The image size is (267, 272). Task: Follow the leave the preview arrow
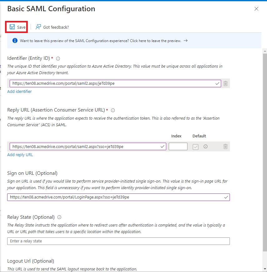click(x=186, y=41)
